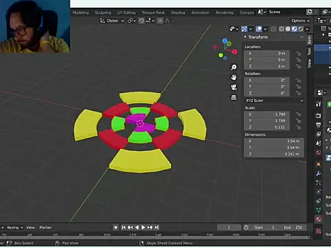This screenshot has height=248, width=331.
Task: Toggle the snap magnet button
Action: pos(141,21)
